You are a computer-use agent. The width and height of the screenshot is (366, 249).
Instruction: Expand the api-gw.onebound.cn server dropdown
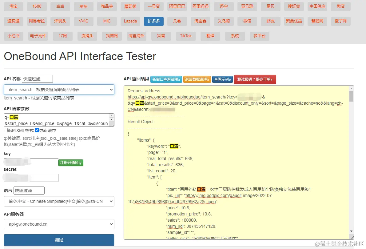coord(59,224)
